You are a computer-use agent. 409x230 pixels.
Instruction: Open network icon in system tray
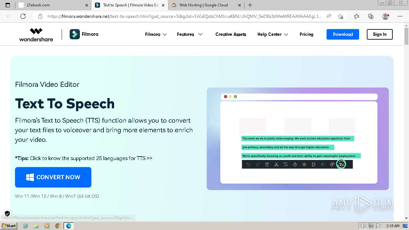[371, 226]
